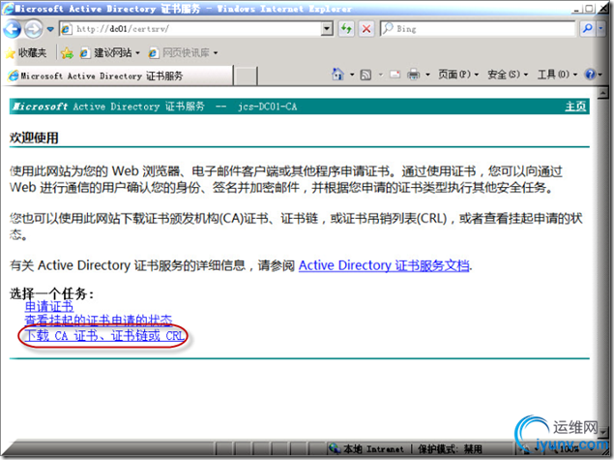Open the search provider dropdown arrow
614x460 pixels.
[x=601, y=29]
